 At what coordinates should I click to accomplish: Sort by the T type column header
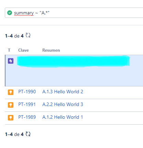9,50
